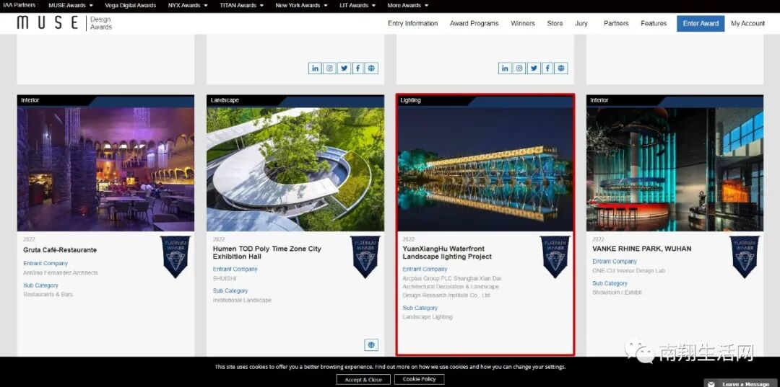Viewport: 780px width, 387px height.
Task: Open VANKE RHINE PARK interior photo
Action: tap(675, 169)
